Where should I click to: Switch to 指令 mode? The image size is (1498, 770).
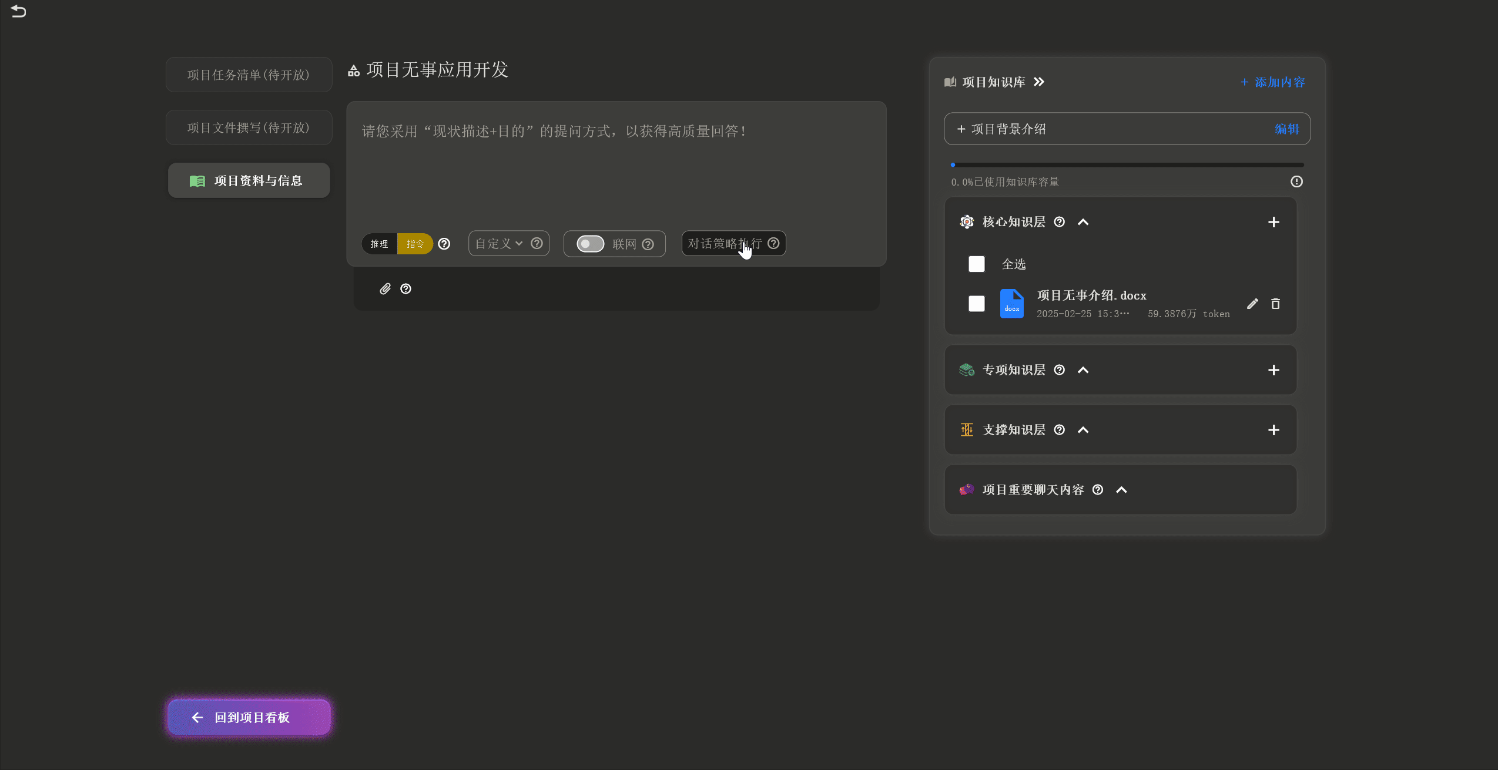click(415, 244)
